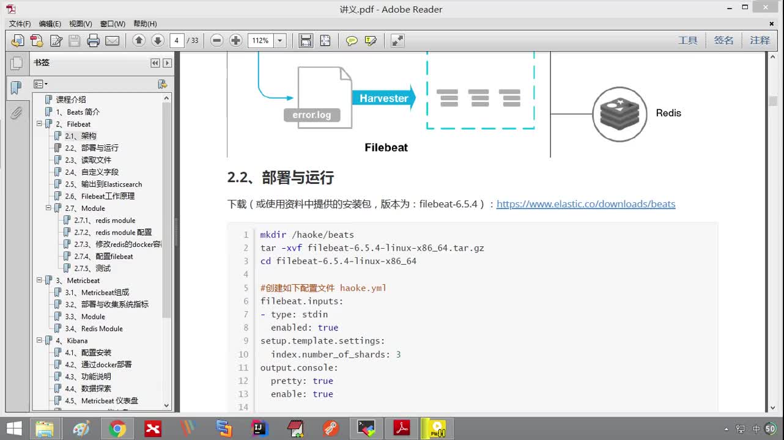Send the file by email envelope icon

click(112, 41)
